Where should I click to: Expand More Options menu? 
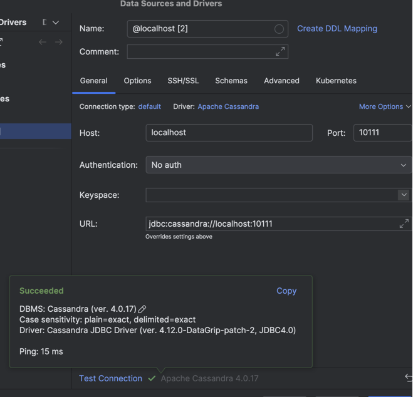pos(385,106)
